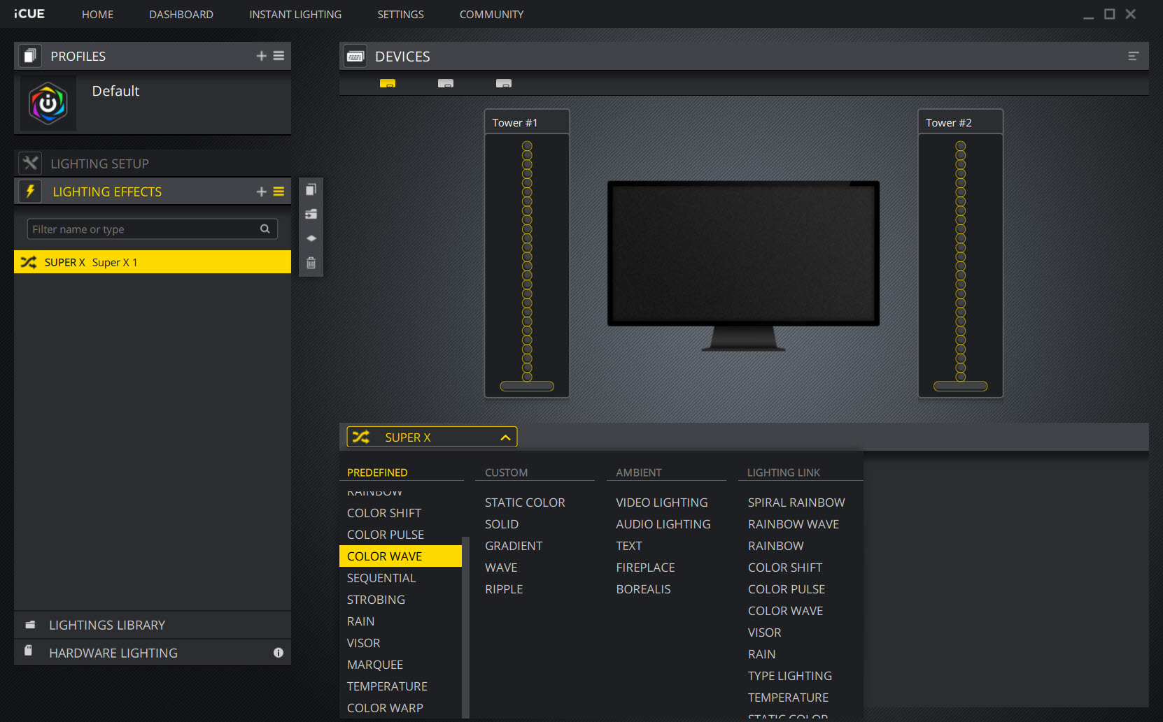
Task: Click the Tower #2 base LED
Action: [x=961, y=387]
